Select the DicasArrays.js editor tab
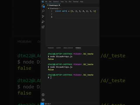Screen dimensions: 140x105 click(53, 5)
